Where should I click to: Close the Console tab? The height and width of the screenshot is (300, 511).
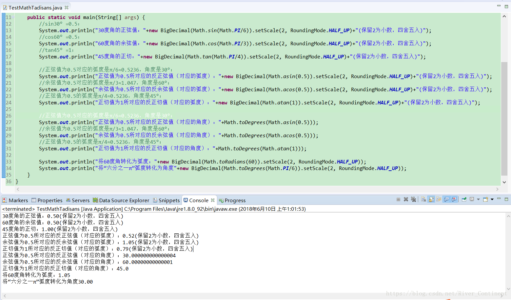coord(213,200)
